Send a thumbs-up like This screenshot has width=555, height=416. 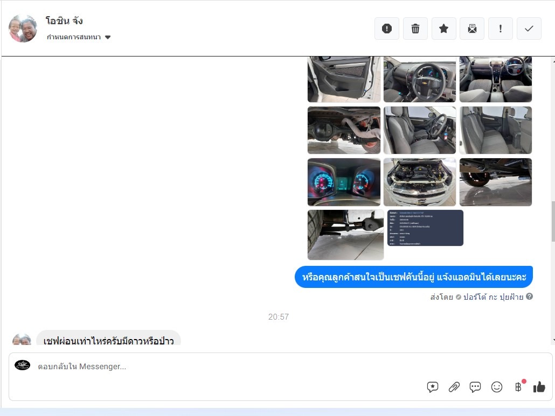(x=539, y=387)
